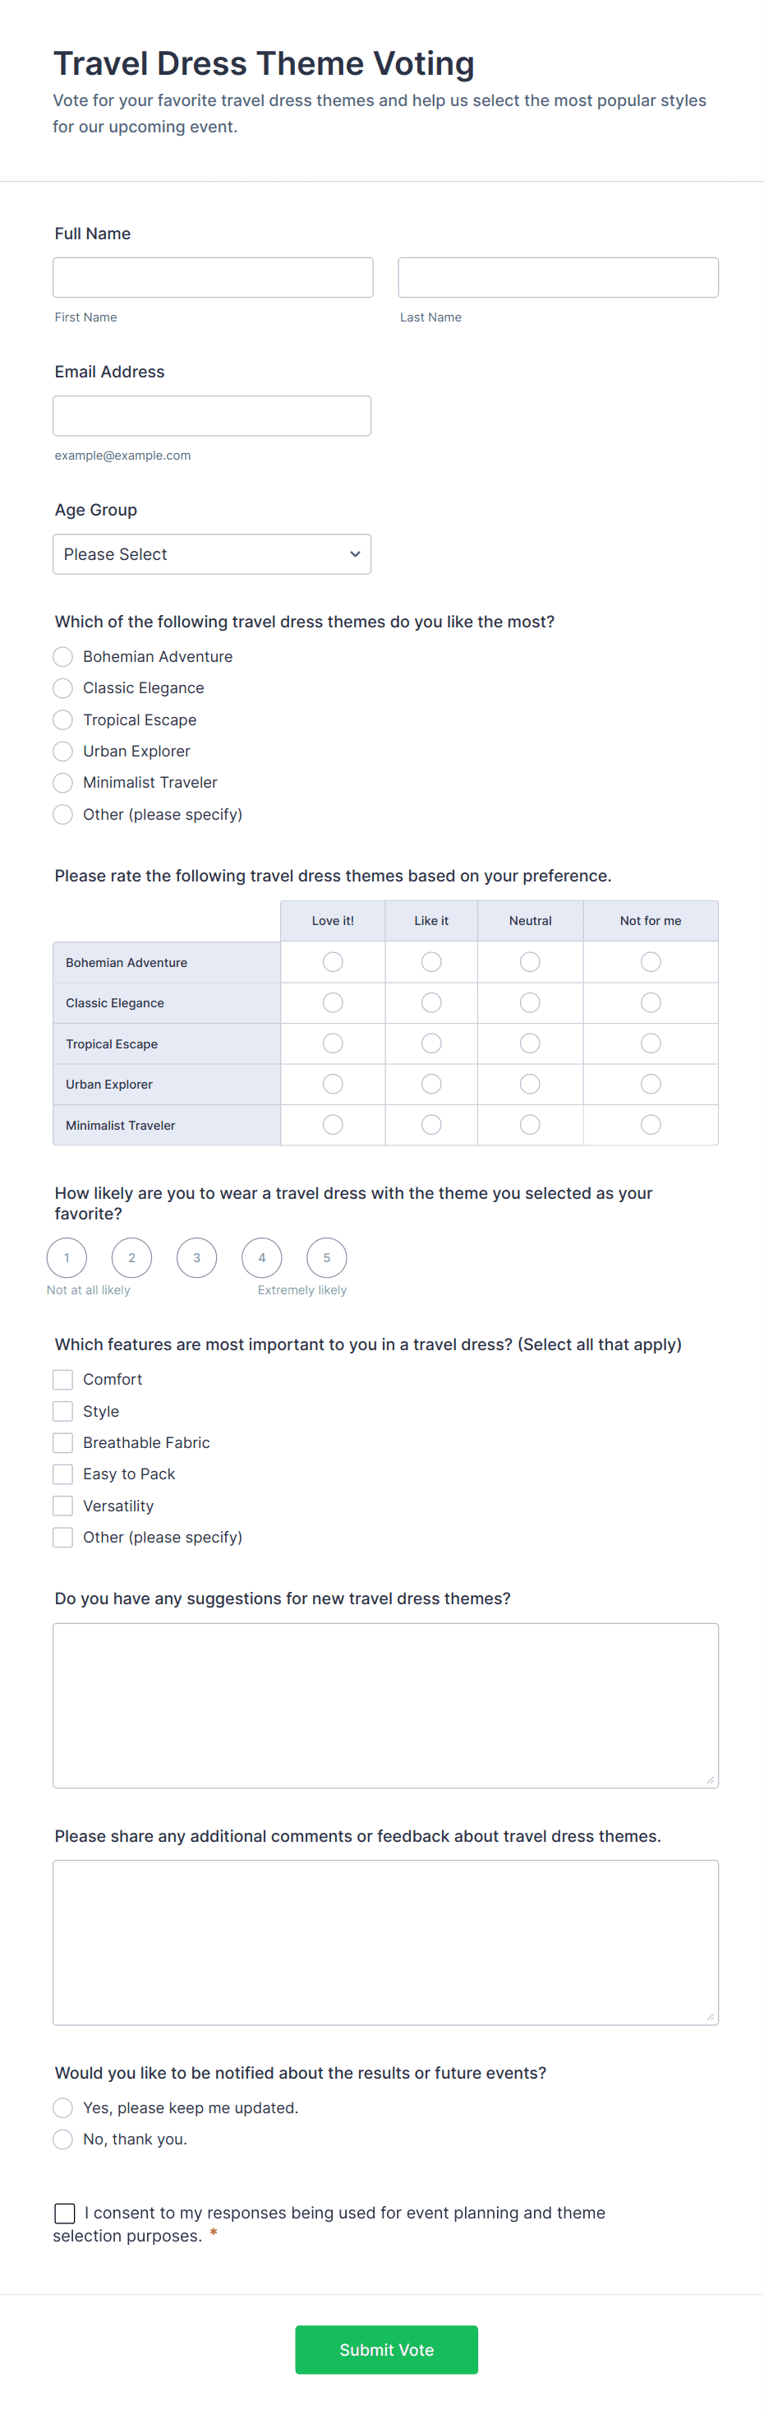Check the Comfort feature checkbox
764x2415 pixels.
[62, 1380]
